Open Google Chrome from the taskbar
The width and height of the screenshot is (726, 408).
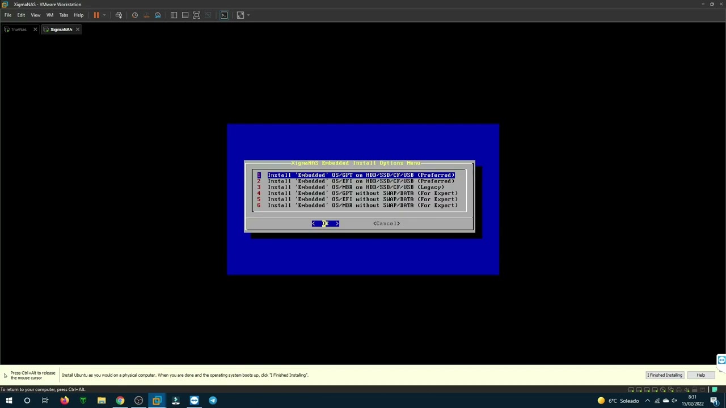[x=120, y=401]
